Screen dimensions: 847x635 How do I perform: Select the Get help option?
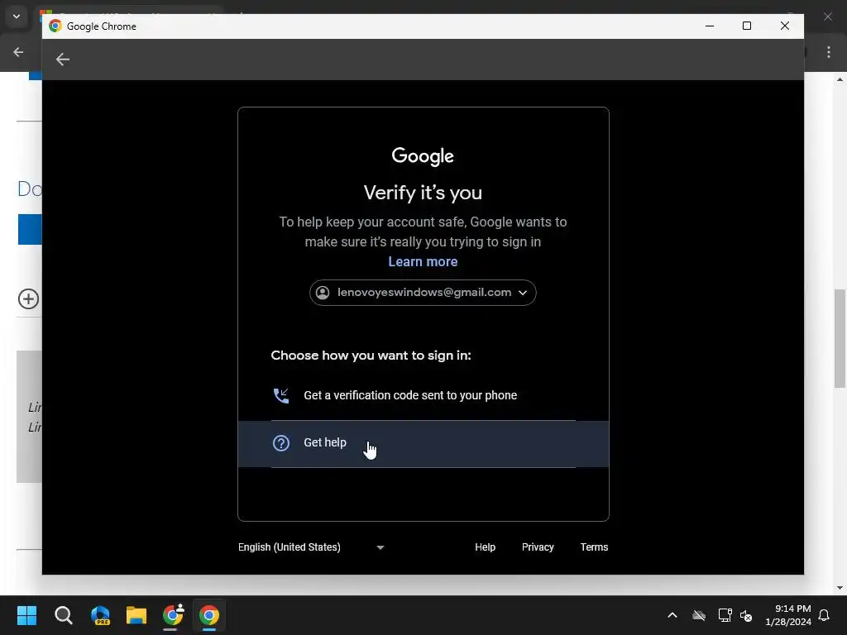[x=423, y=444]
